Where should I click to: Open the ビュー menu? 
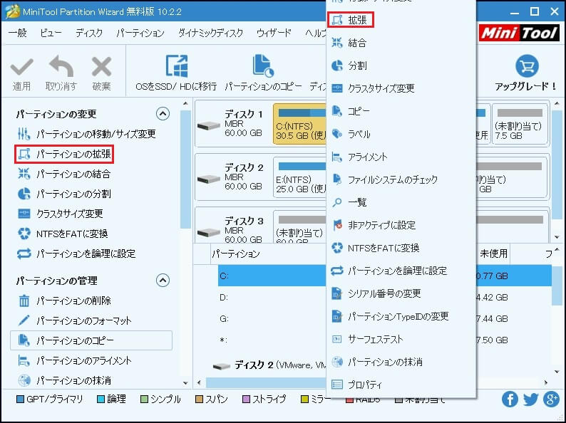click(x=51, y=33)
